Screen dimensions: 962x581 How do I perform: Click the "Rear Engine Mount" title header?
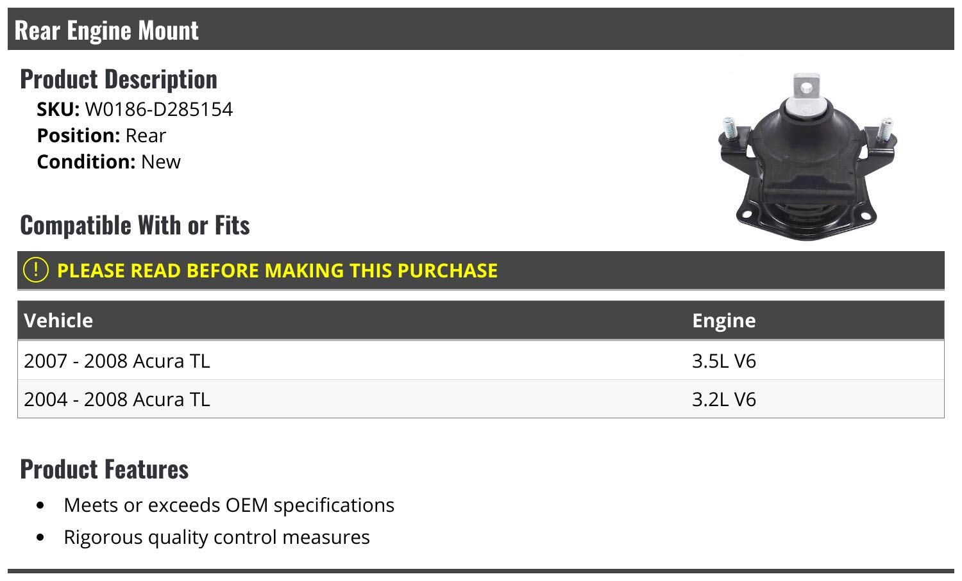[106, 30]
